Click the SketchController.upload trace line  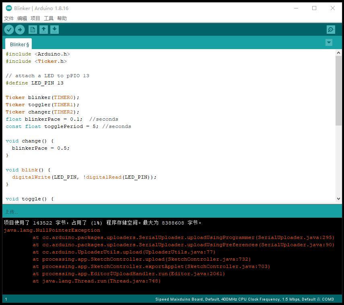tap(142, 259)
